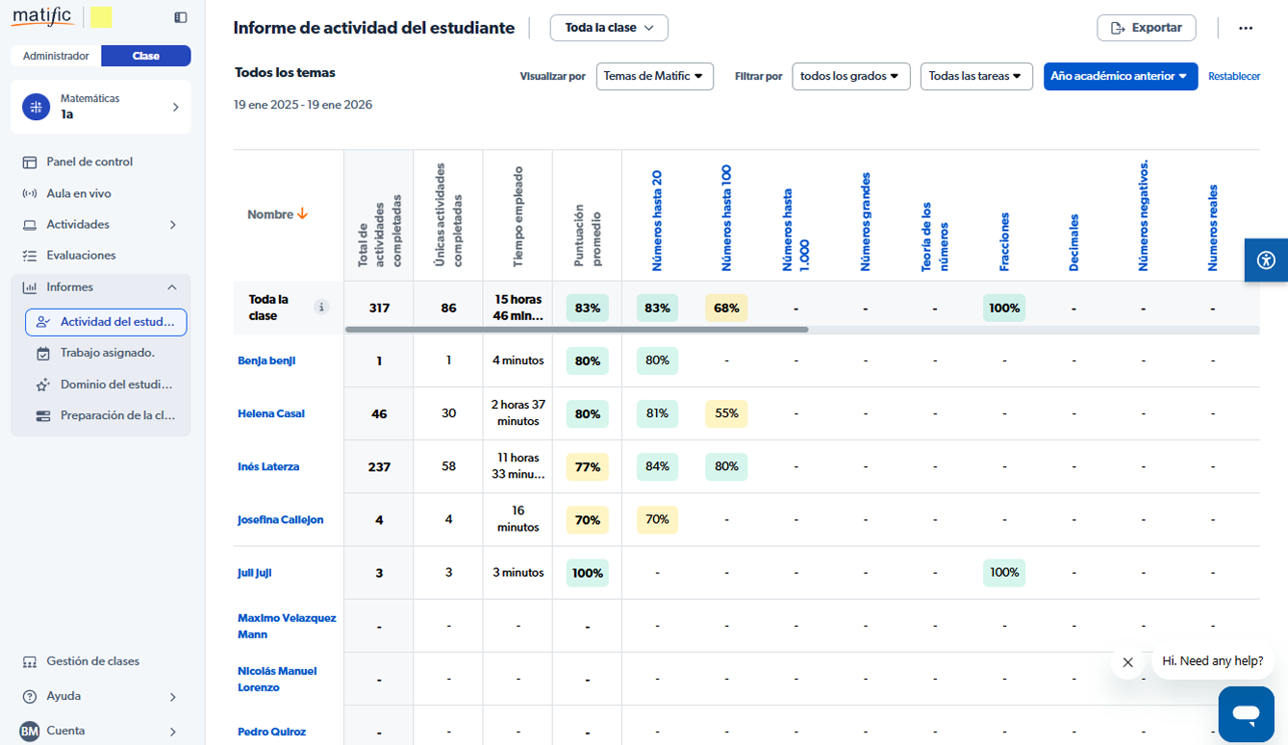
Task: Click the Matific logo
Action: pyautogui.click(x=43, y=16)
